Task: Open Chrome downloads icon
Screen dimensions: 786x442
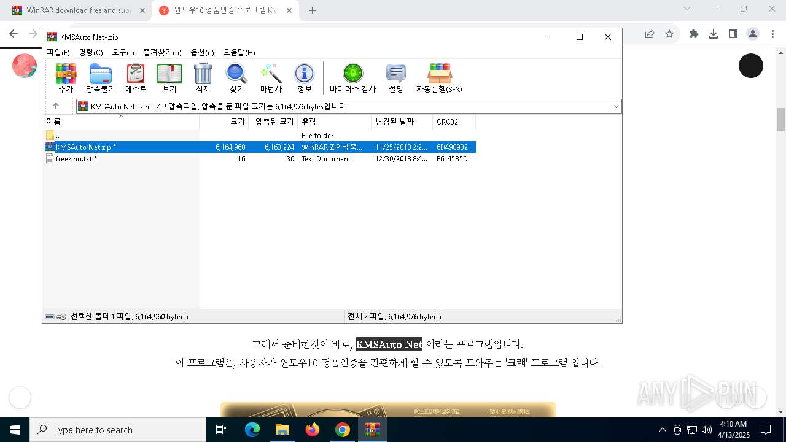Action: 714,34
